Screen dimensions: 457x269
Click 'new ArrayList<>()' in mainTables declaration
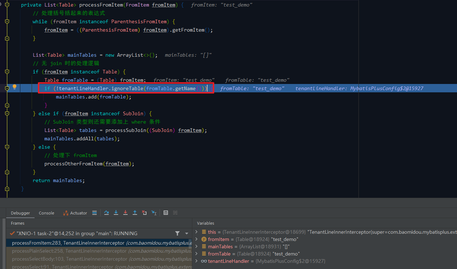coord(130,55)
